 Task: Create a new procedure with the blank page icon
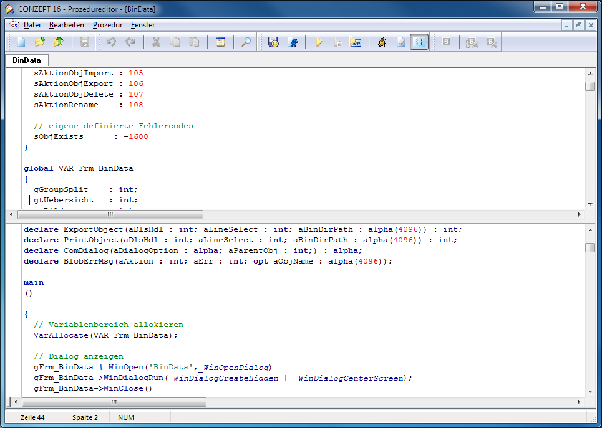(x=21, y=42)
